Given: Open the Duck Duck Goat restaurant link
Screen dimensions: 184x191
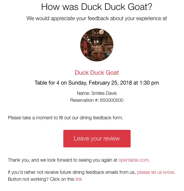Looking at the screenshot, I should coord(97,73).
